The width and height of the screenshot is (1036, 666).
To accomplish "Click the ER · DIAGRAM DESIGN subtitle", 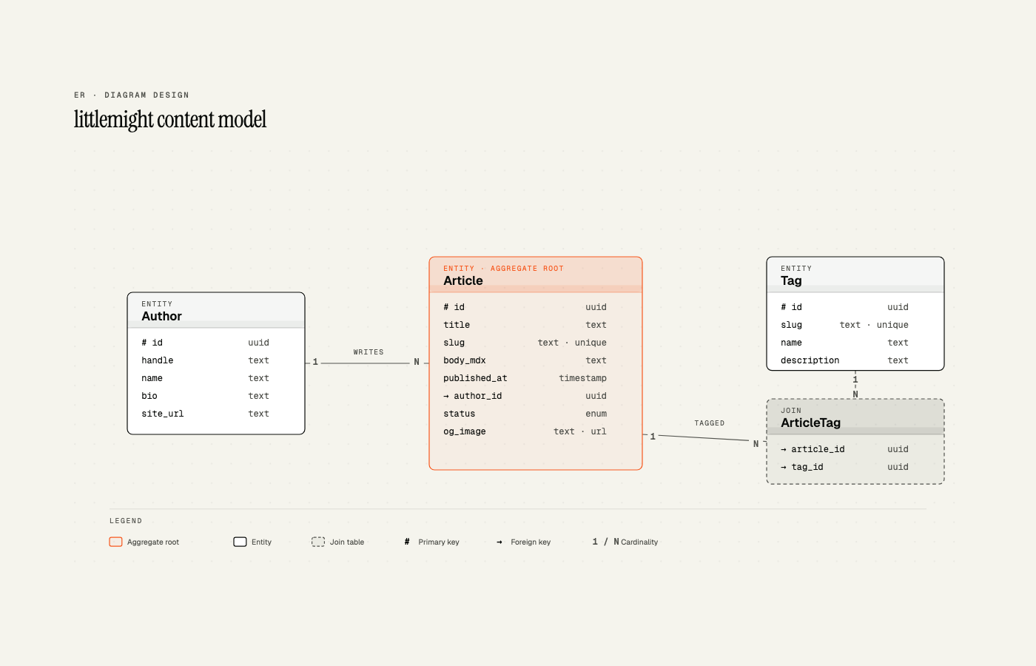I will (x=132, y=95).
